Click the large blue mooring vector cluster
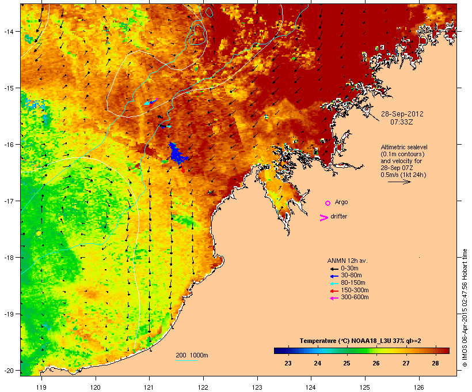Image resolution: width=472 pixels, height=392 pixels. coord(178,154)
